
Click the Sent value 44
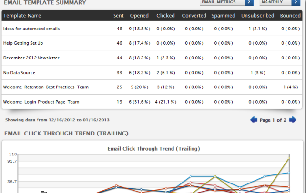coord(120,58)
